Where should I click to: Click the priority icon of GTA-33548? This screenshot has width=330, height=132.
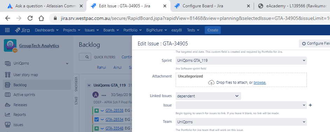[102, 128]
